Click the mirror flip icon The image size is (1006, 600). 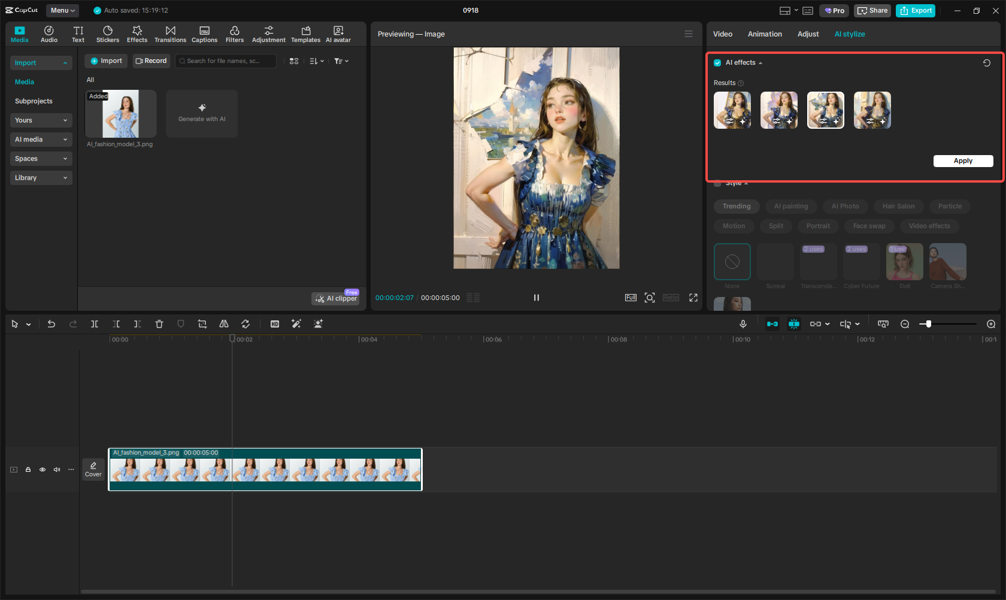[224, 324]
